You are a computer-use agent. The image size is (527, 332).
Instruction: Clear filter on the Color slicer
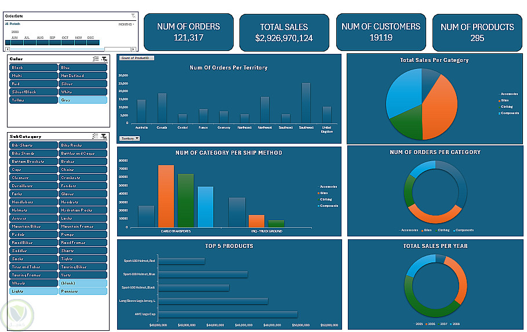coord(104,59)
